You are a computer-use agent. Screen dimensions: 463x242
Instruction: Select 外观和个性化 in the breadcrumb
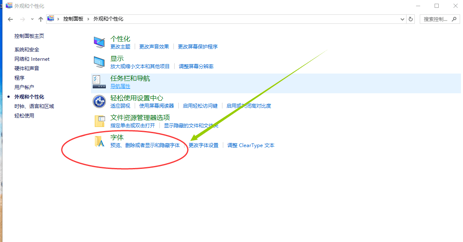108,19
